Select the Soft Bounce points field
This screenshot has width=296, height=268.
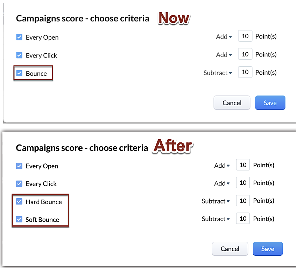[243, 219]
